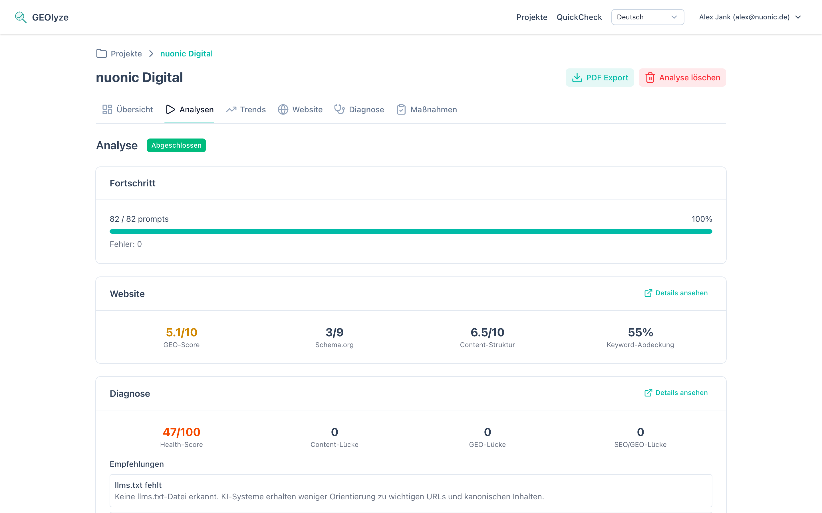Viewport: 822px width, 513px height.
Task: Click the Übersicht grid icon
Action: point(107,110)
